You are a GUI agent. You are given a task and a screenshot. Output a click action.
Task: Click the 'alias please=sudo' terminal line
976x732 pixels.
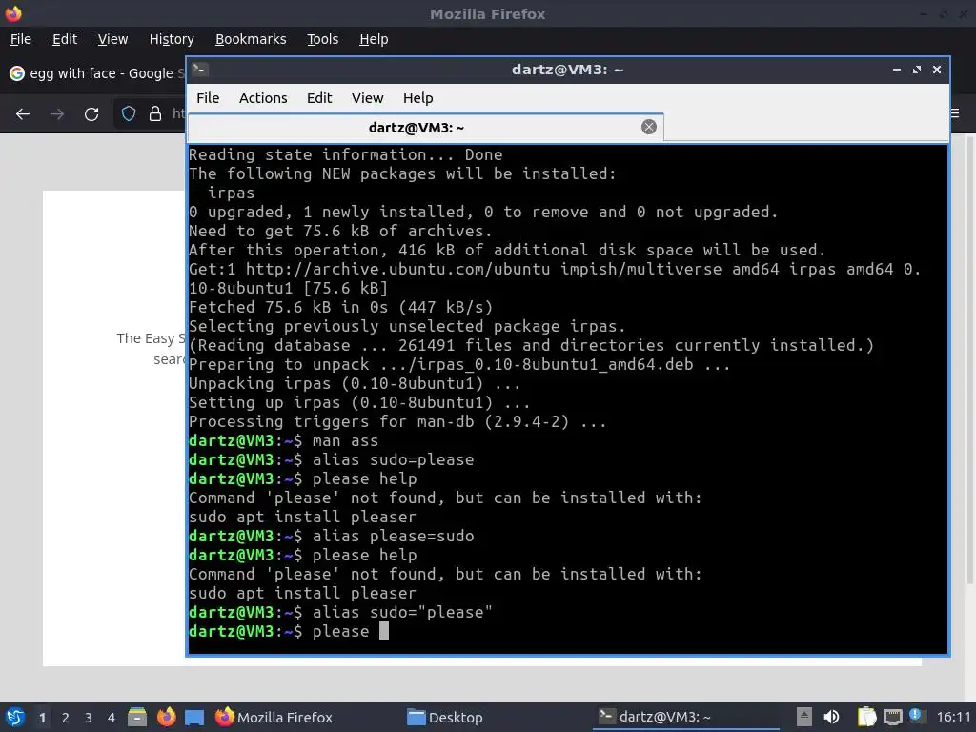tap(331, 536)
